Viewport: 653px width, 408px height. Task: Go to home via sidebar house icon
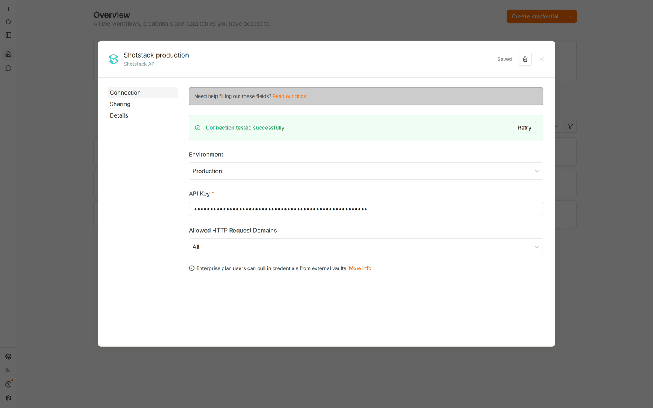point(8,54)
